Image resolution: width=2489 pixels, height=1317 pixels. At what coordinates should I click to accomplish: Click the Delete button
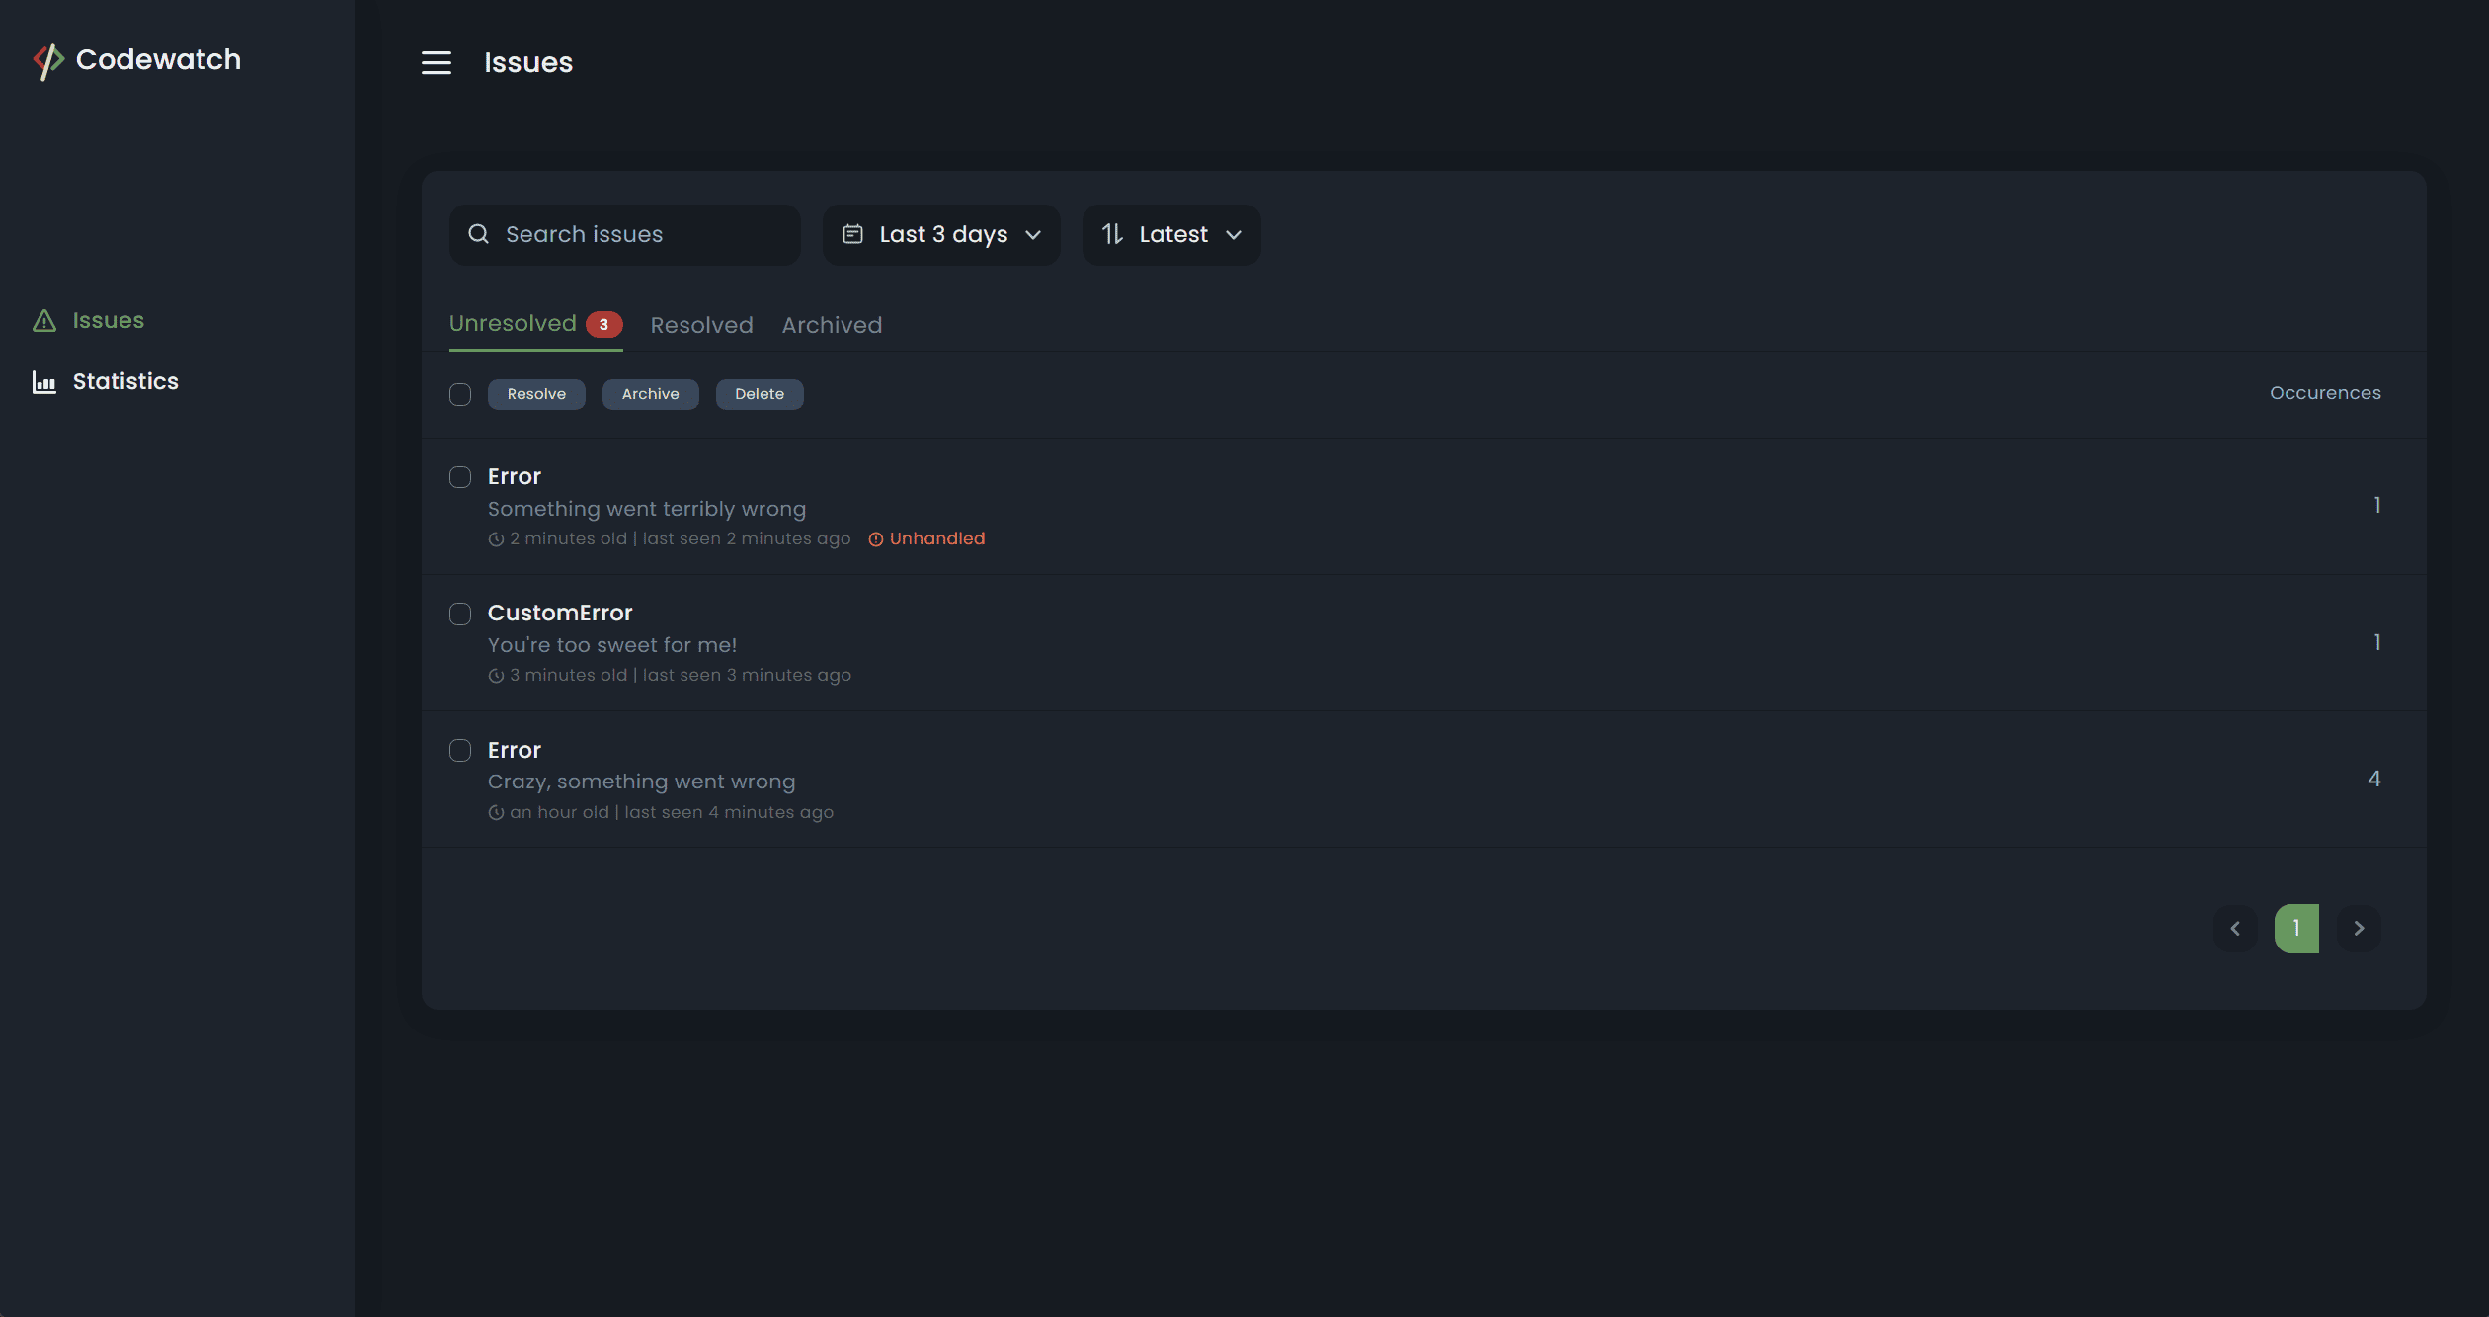[760, 394]
